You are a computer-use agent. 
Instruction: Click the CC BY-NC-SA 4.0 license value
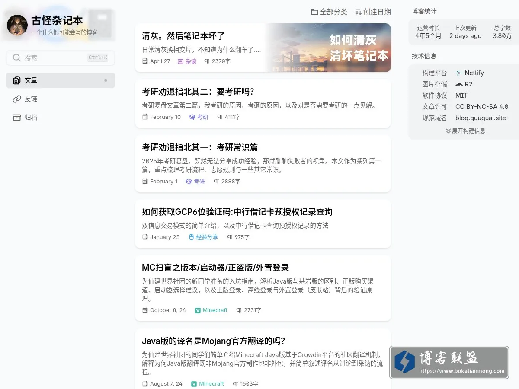tap(482, 107)
